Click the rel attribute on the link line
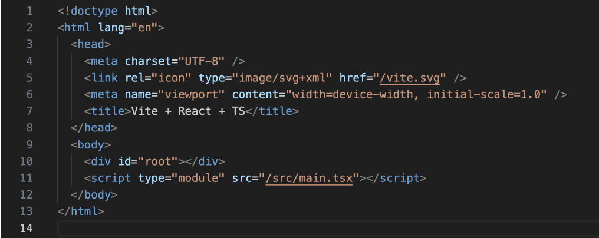 [135, 78]
